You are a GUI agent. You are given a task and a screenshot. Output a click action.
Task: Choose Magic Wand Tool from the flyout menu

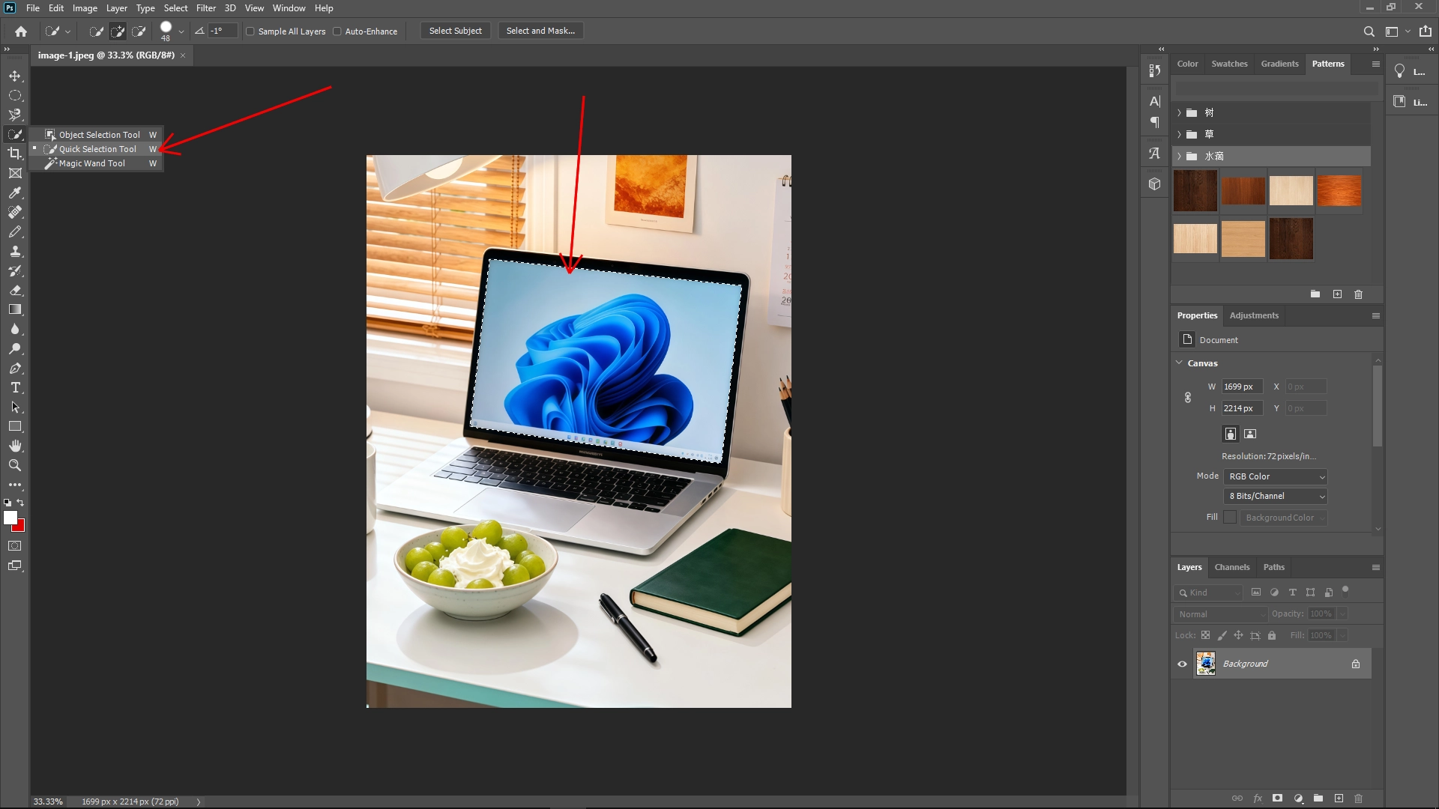pos(91,163)
